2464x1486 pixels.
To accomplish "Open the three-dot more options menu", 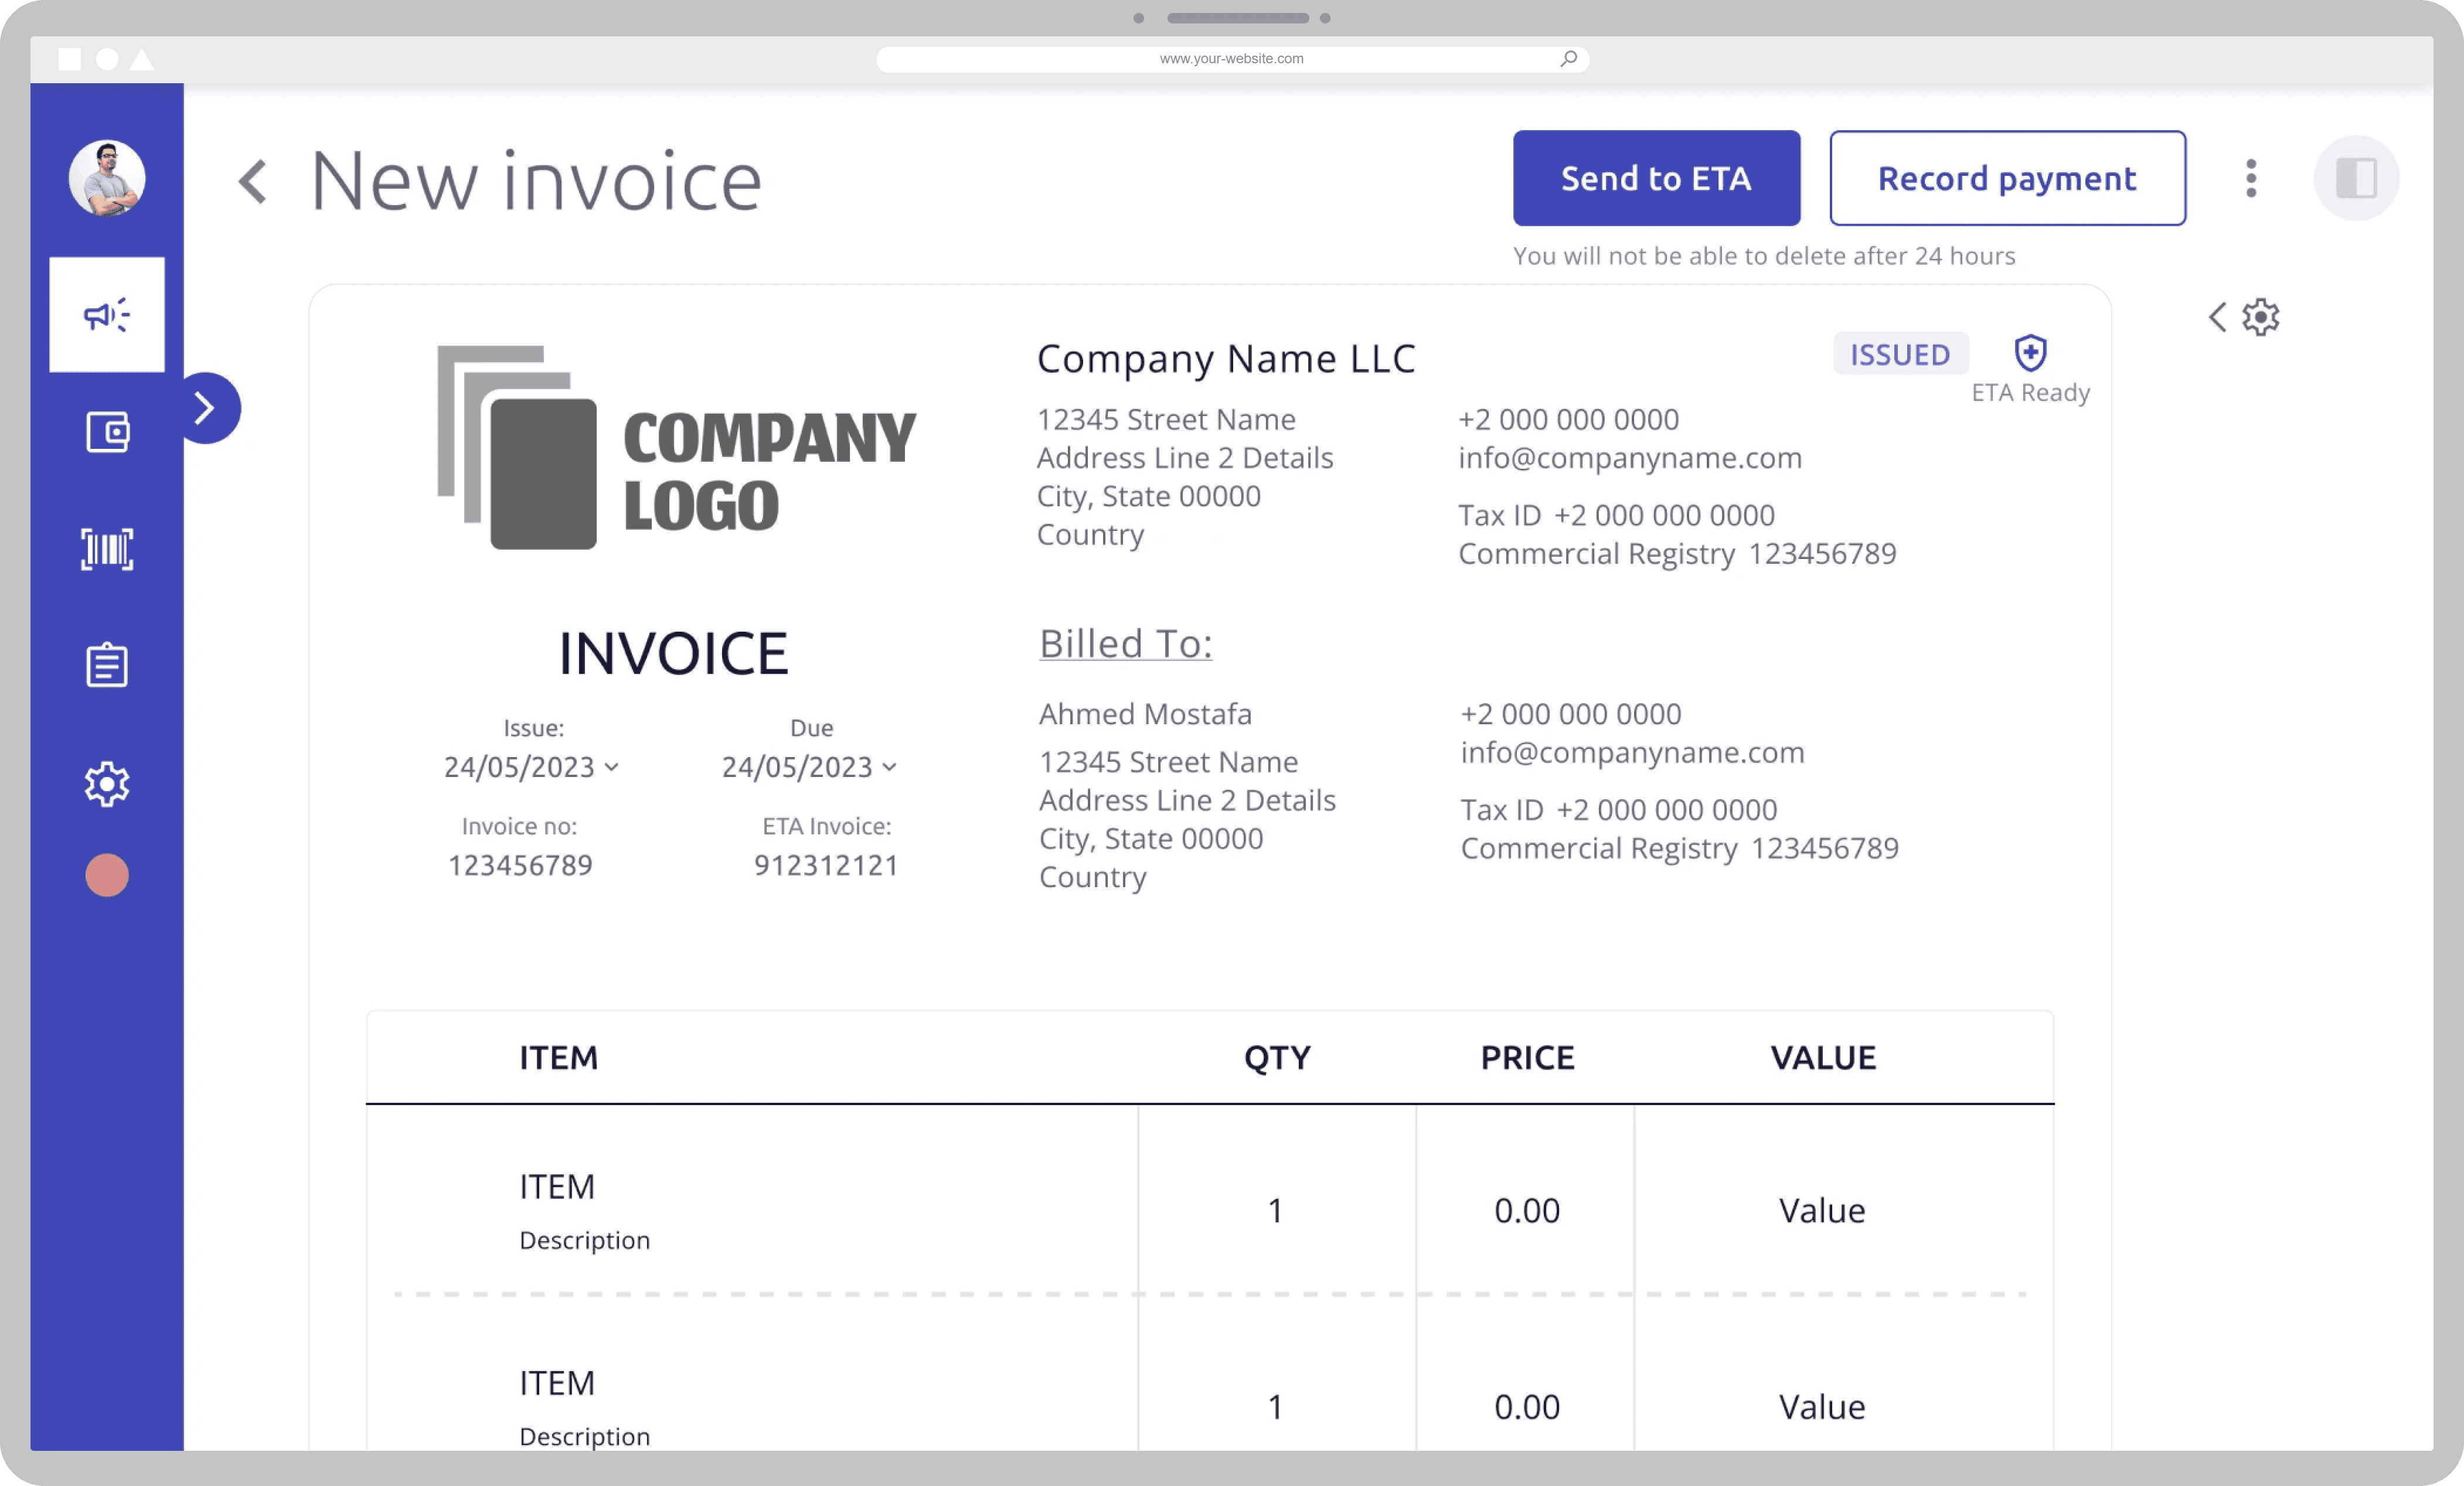I will (2250, 178).
